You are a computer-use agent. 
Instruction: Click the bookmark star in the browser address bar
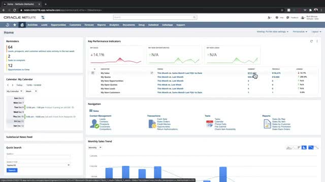pos(282,10)
